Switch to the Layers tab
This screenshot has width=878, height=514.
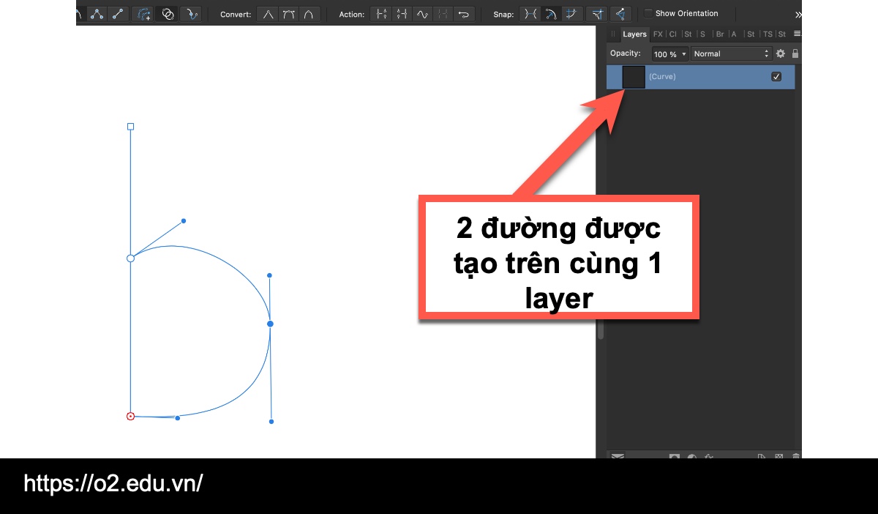[634, 34]
